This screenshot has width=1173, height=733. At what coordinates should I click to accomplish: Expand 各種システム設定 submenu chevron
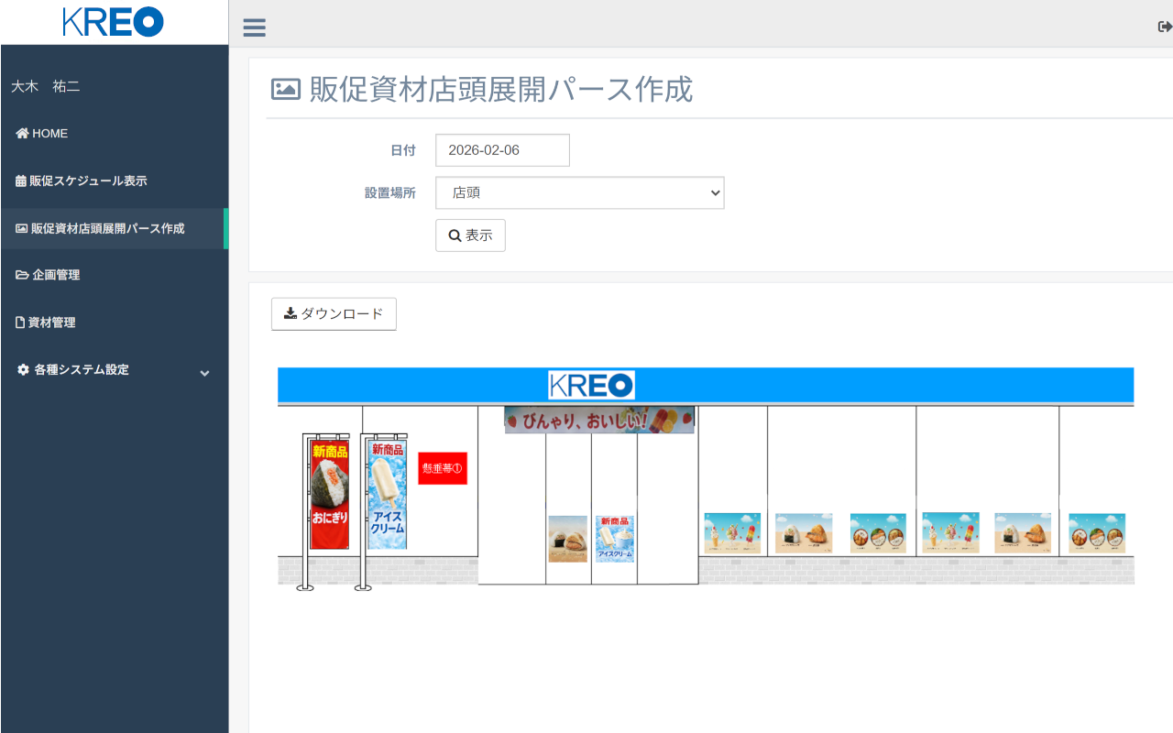pyautogui.click(x=204, y=372)
